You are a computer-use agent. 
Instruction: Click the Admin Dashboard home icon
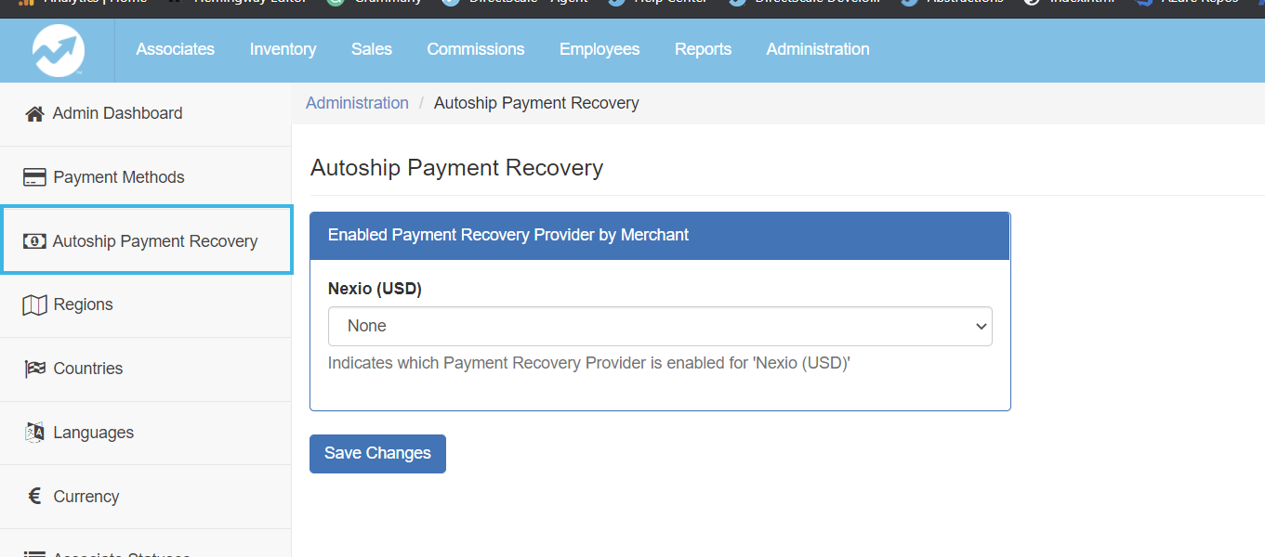tap(34, 114)
